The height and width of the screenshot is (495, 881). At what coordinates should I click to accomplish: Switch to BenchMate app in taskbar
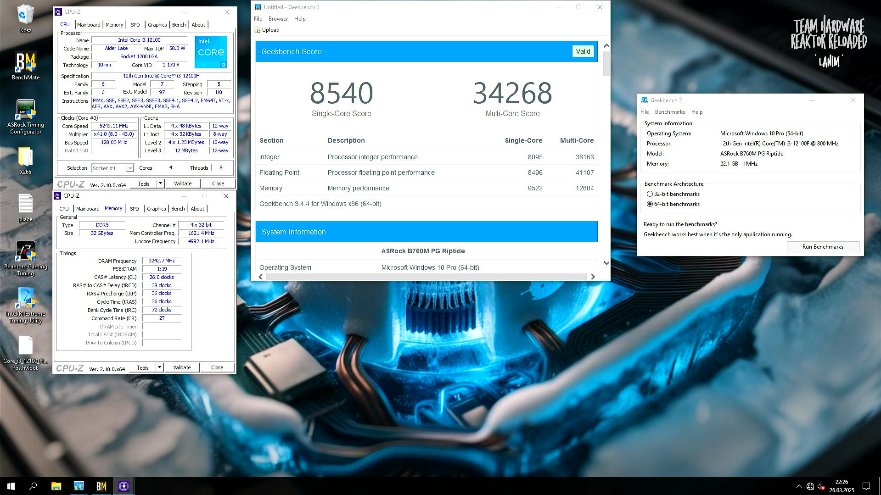coord(101,486)
